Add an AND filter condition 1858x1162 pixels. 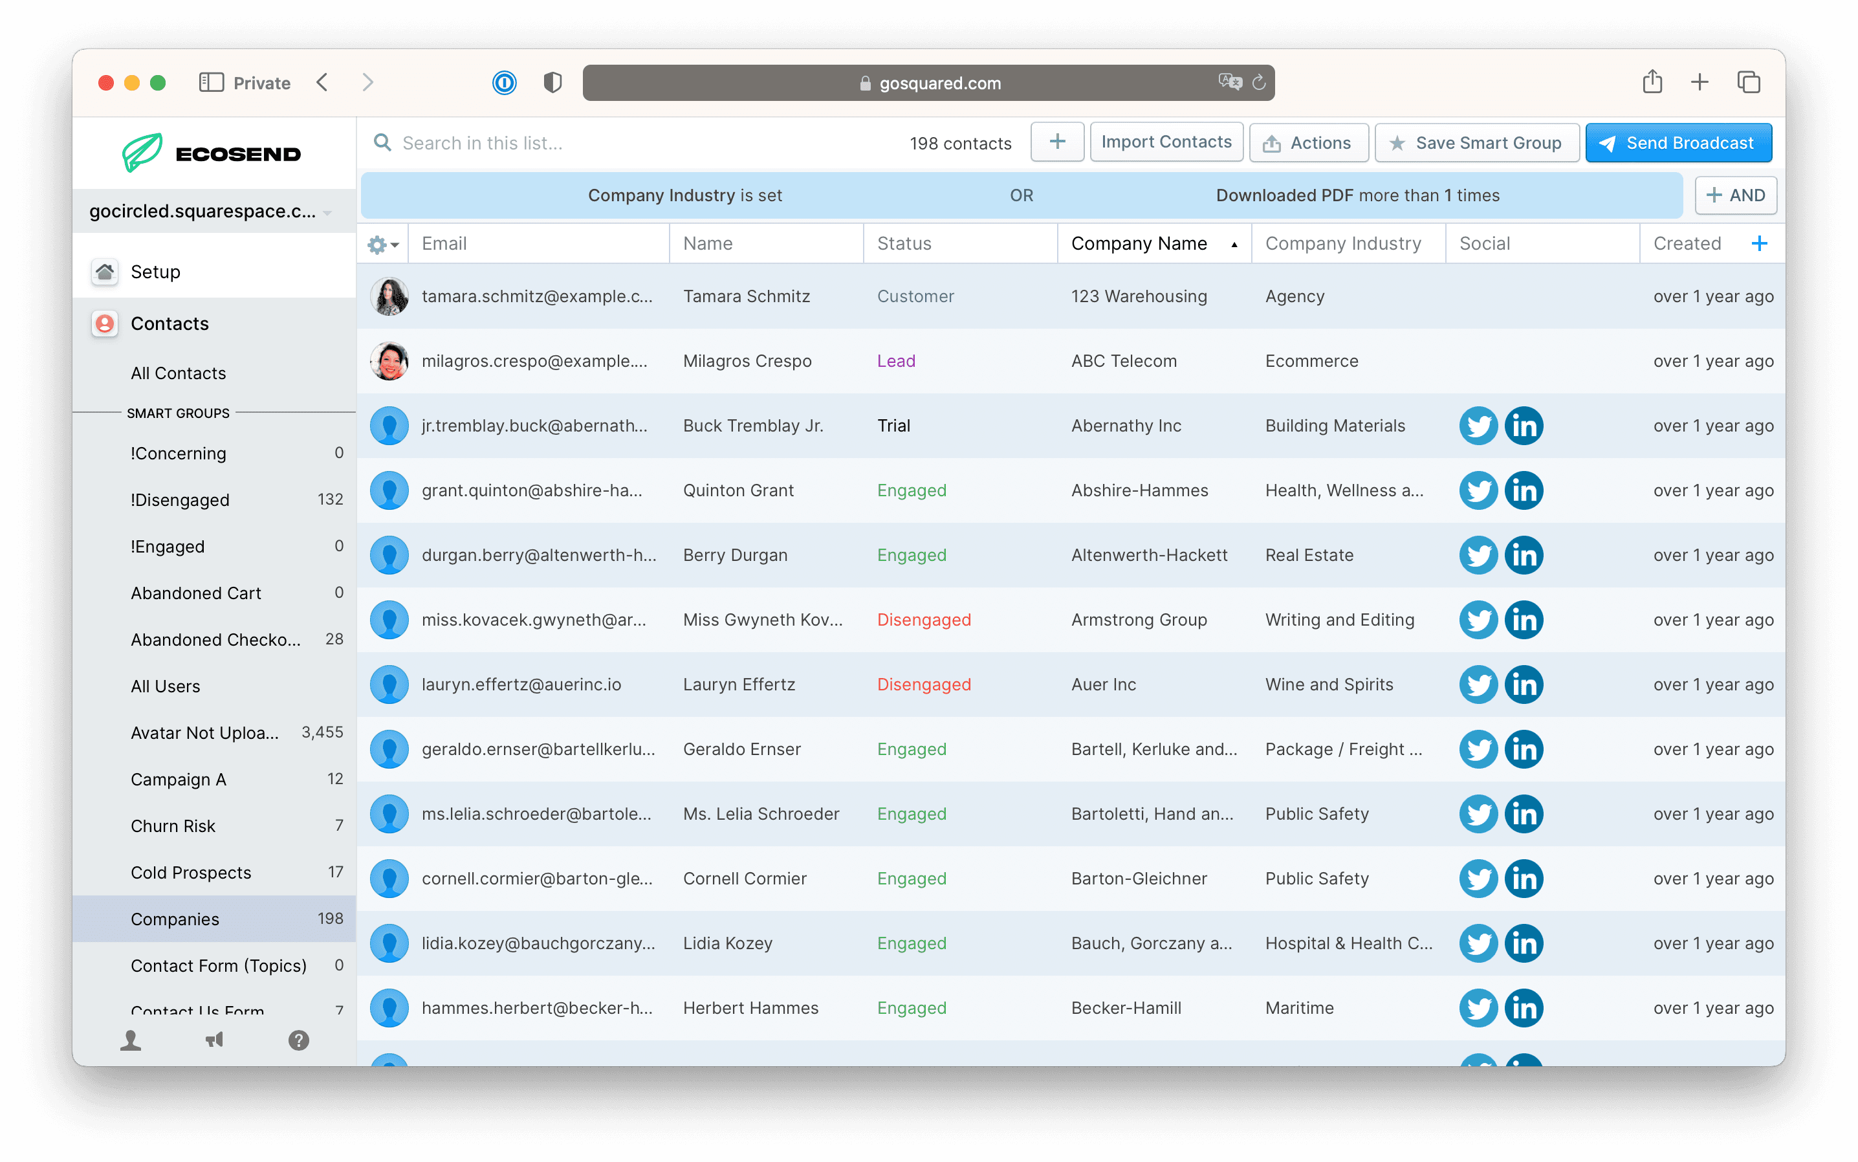(x=1735, y=195)
